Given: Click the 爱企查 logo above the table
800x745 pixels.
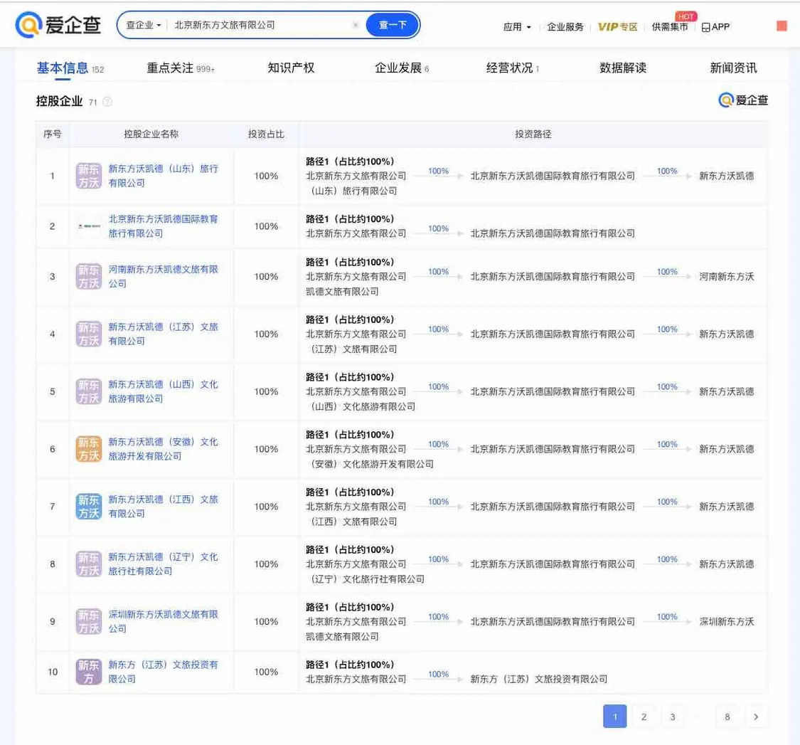Looking at the screenshot, I should tap(743, 100).
